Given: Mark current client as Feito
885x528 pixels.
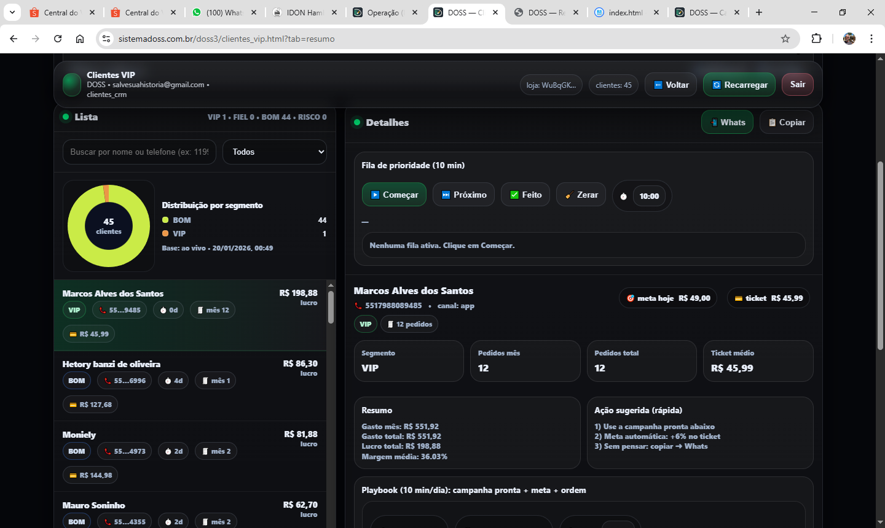Looking at the screenshot, I should point(525,195).
